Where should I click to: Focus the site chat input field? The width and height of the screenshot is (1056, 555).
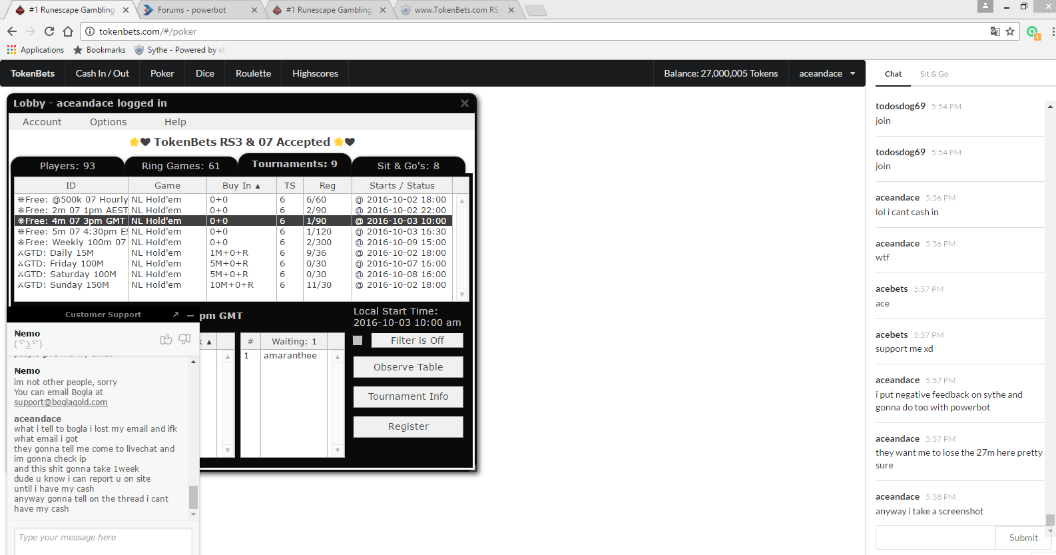935,538
